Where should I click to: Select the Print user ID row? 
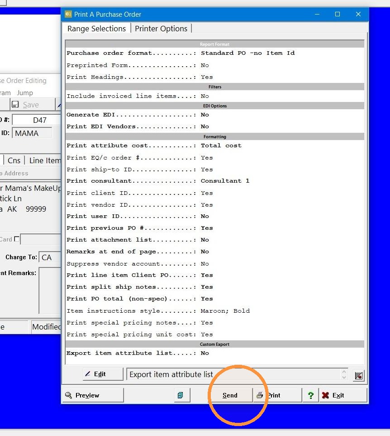pyautogui.click(x=215, y=216)
